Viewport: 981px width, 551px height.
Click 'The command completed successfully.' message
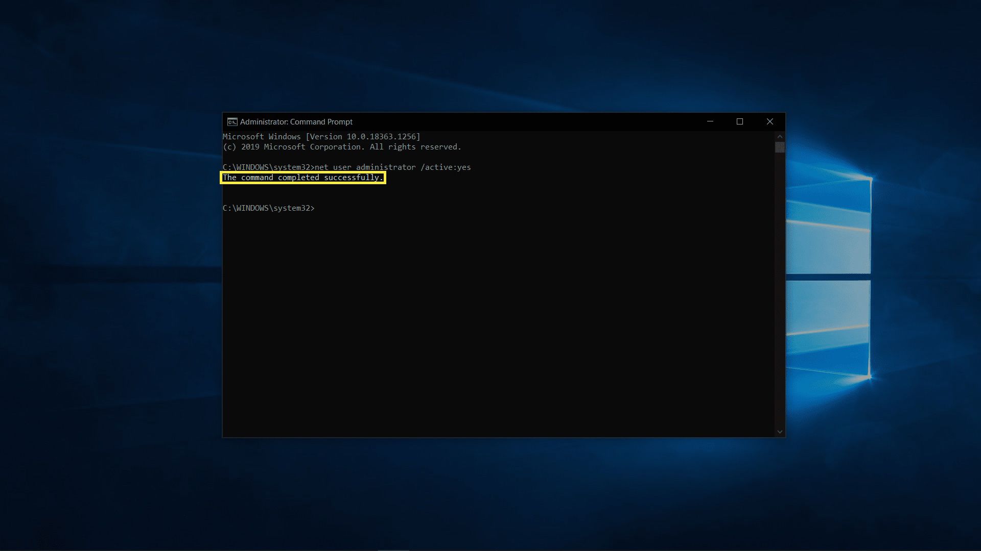(303, 178)
